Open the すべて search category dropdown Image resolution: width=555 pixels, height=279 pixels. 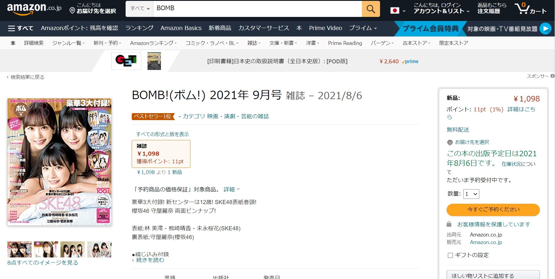pos(140,8)
